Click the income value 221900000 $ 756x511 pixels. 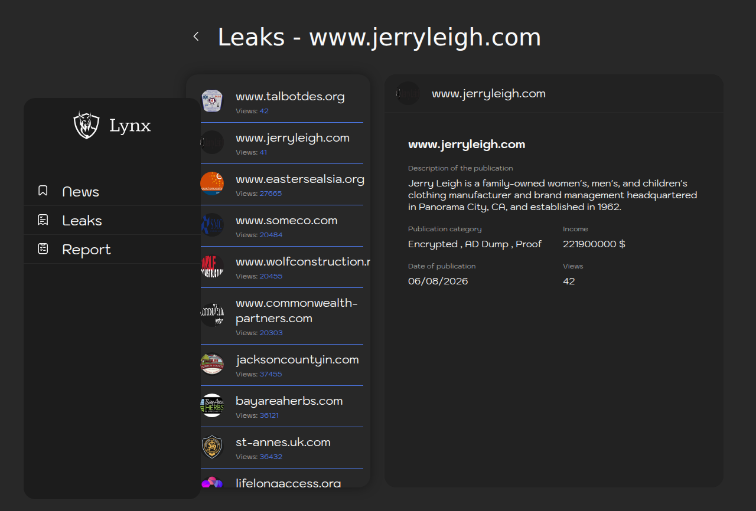[x=594, y=244]
